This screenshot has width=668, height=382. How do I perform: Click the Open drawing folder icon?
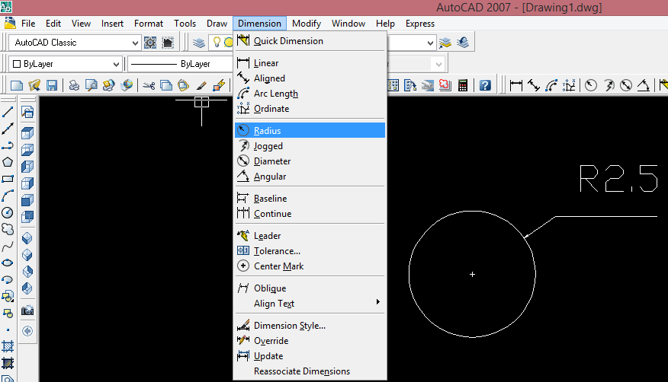pyautogui.click(x=34, y=85)
